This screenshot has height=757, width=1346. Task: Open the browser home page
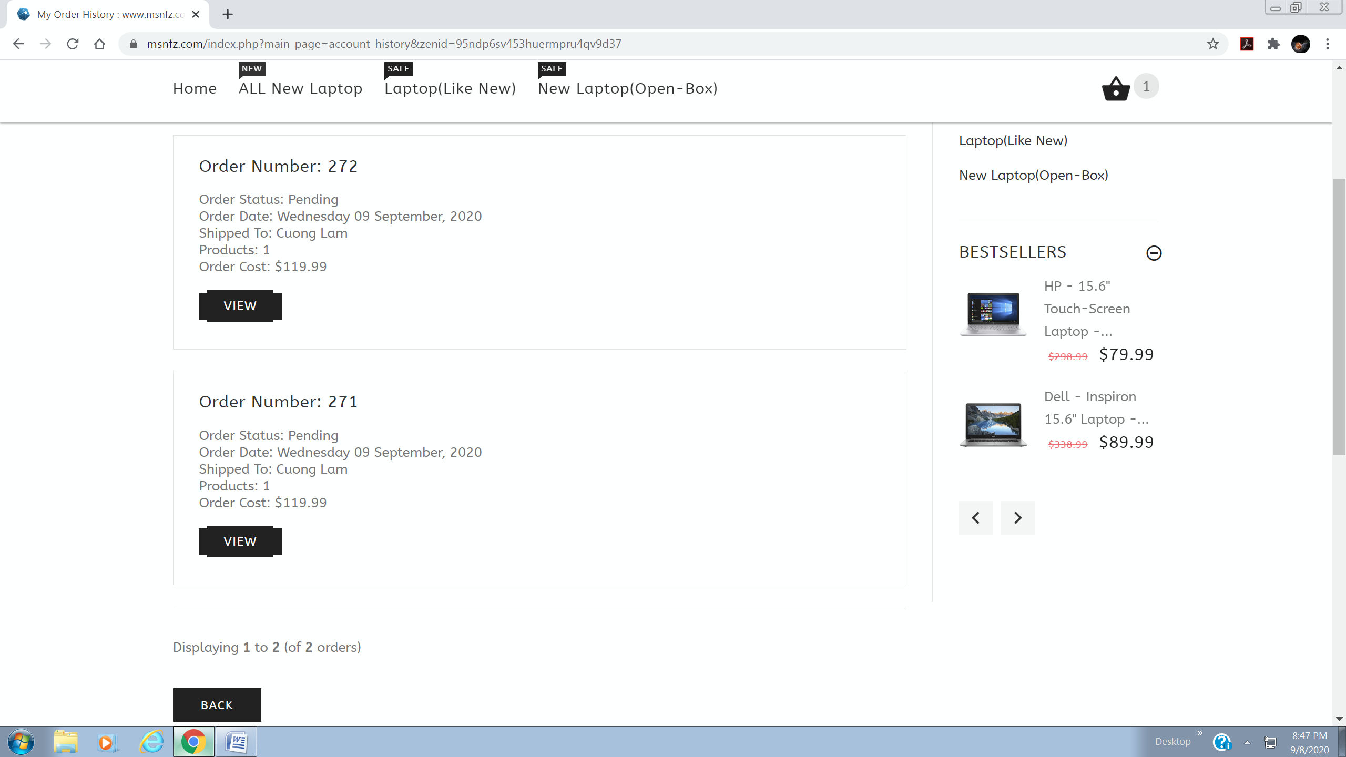click(x=99, y=44)
